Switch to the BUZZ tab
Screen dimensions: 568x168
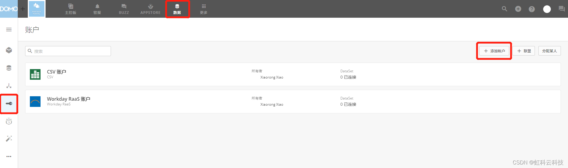pyautogui.click(x=124, y=9)
